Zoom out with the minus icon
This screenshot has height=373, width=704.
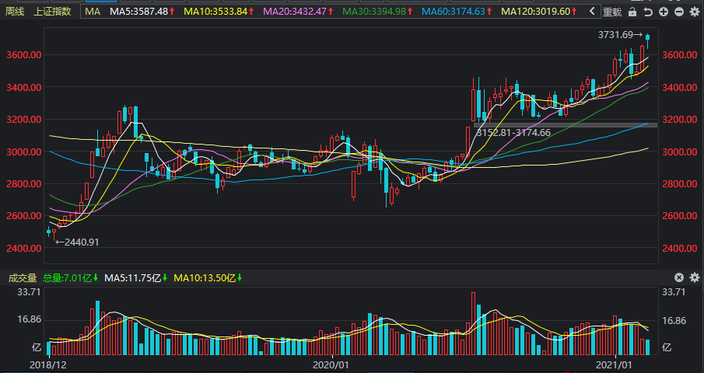(679, 12)
